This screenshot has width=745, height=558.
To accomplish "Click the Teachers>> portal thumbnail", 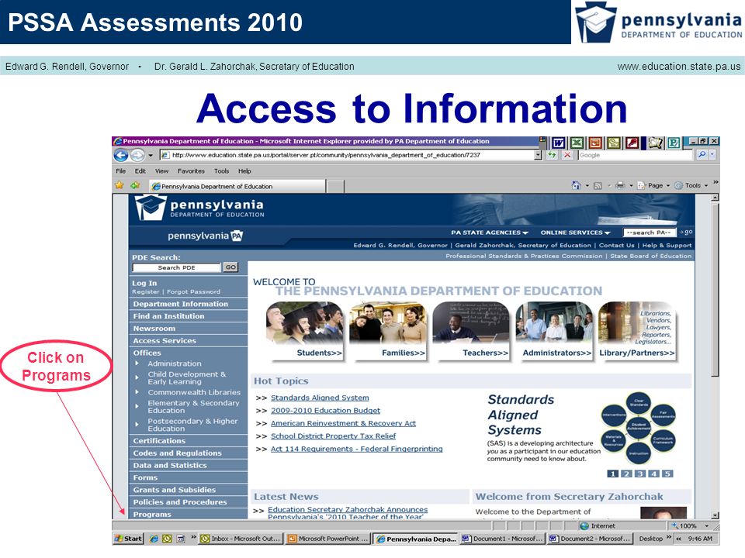I will (x=471, y=330).
